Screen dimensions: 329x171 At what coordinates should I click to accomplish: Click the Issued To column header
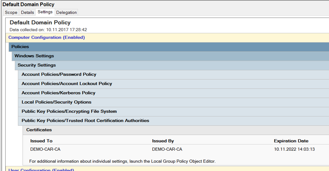coord(41,141)
